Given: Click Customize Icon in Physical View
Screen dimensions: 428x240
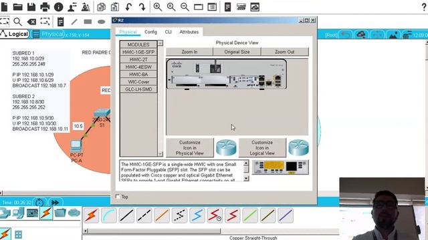Looking at the screenshot, I should point(190,148).
